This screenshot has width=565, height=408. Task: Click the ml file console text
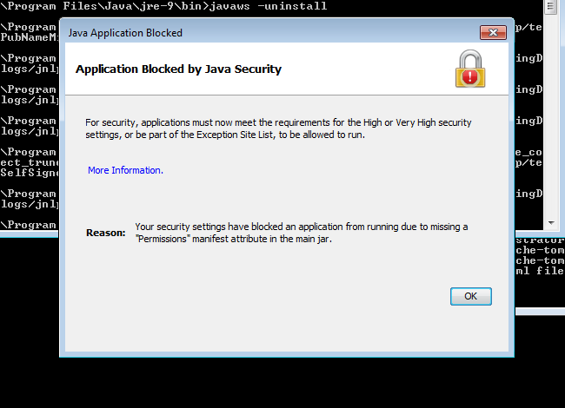click(540, 270)
